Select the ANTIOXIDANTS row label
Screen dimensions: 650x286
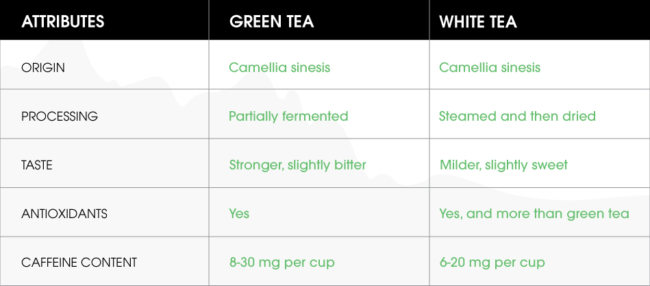(64, 214)
